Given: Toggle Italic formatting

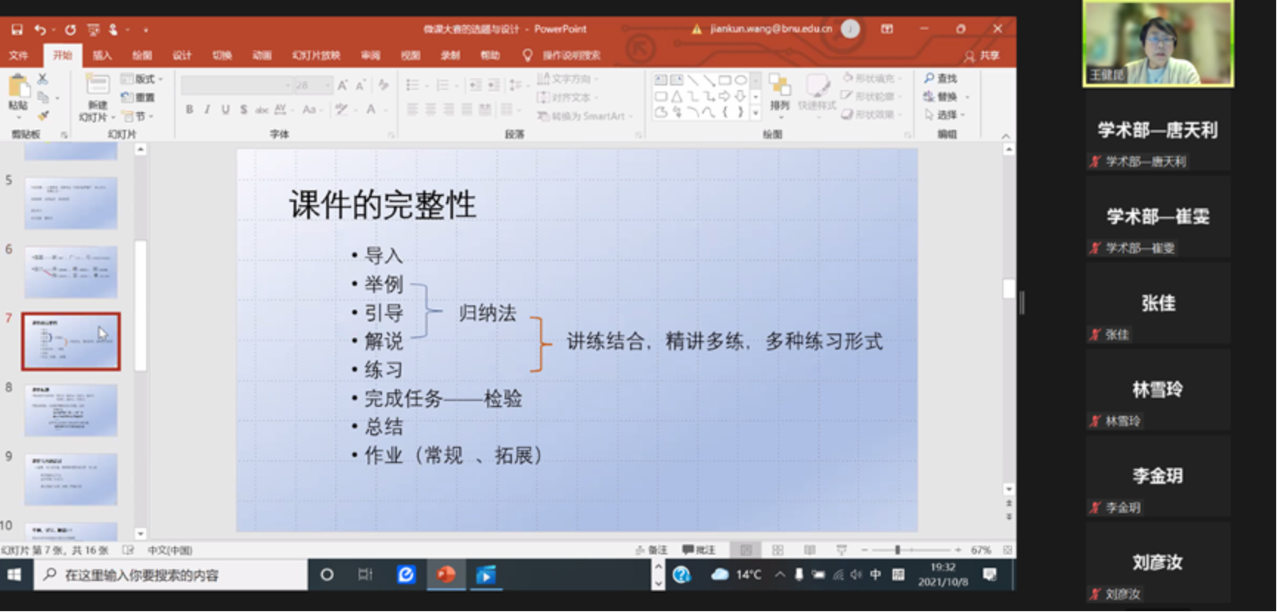Looking at the screenshot, I should pyautogui.click(x=207, y=109).
